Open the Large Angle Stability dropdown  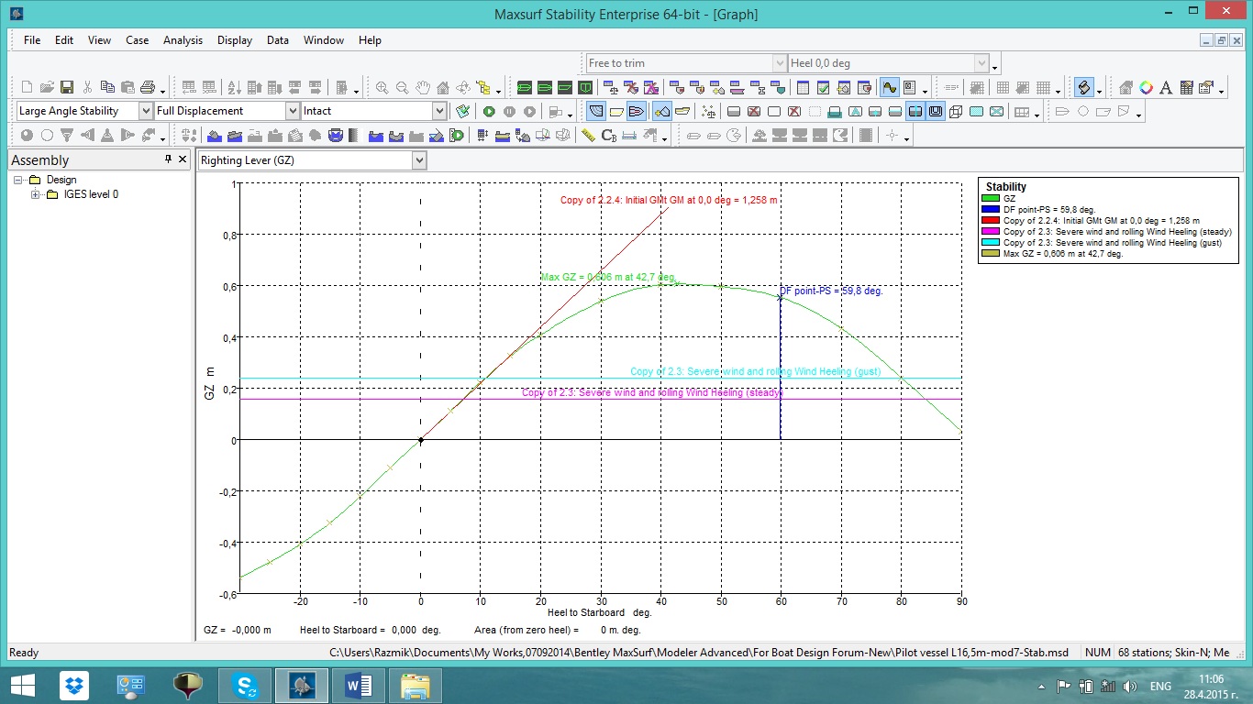[x=145, y=111]
